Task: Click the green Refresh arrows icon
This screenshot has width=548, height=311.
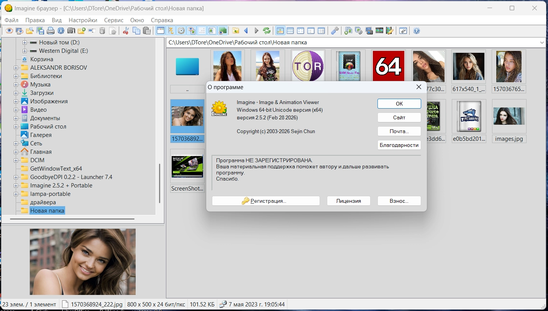Action: point(267,31)
